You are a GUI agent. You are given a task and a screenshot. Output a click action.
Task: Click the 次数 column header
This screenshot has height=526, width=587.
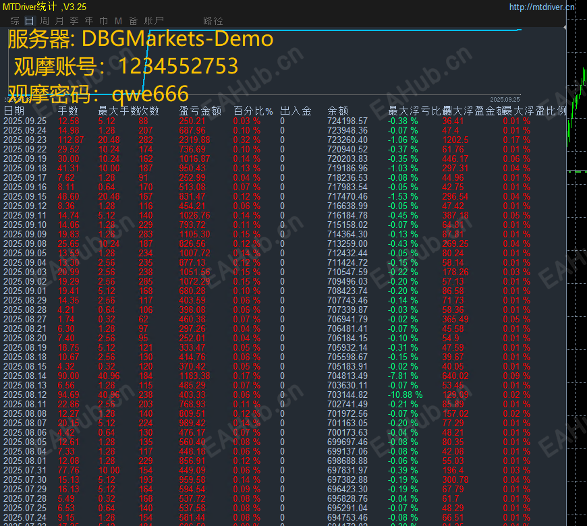(149, 111)
